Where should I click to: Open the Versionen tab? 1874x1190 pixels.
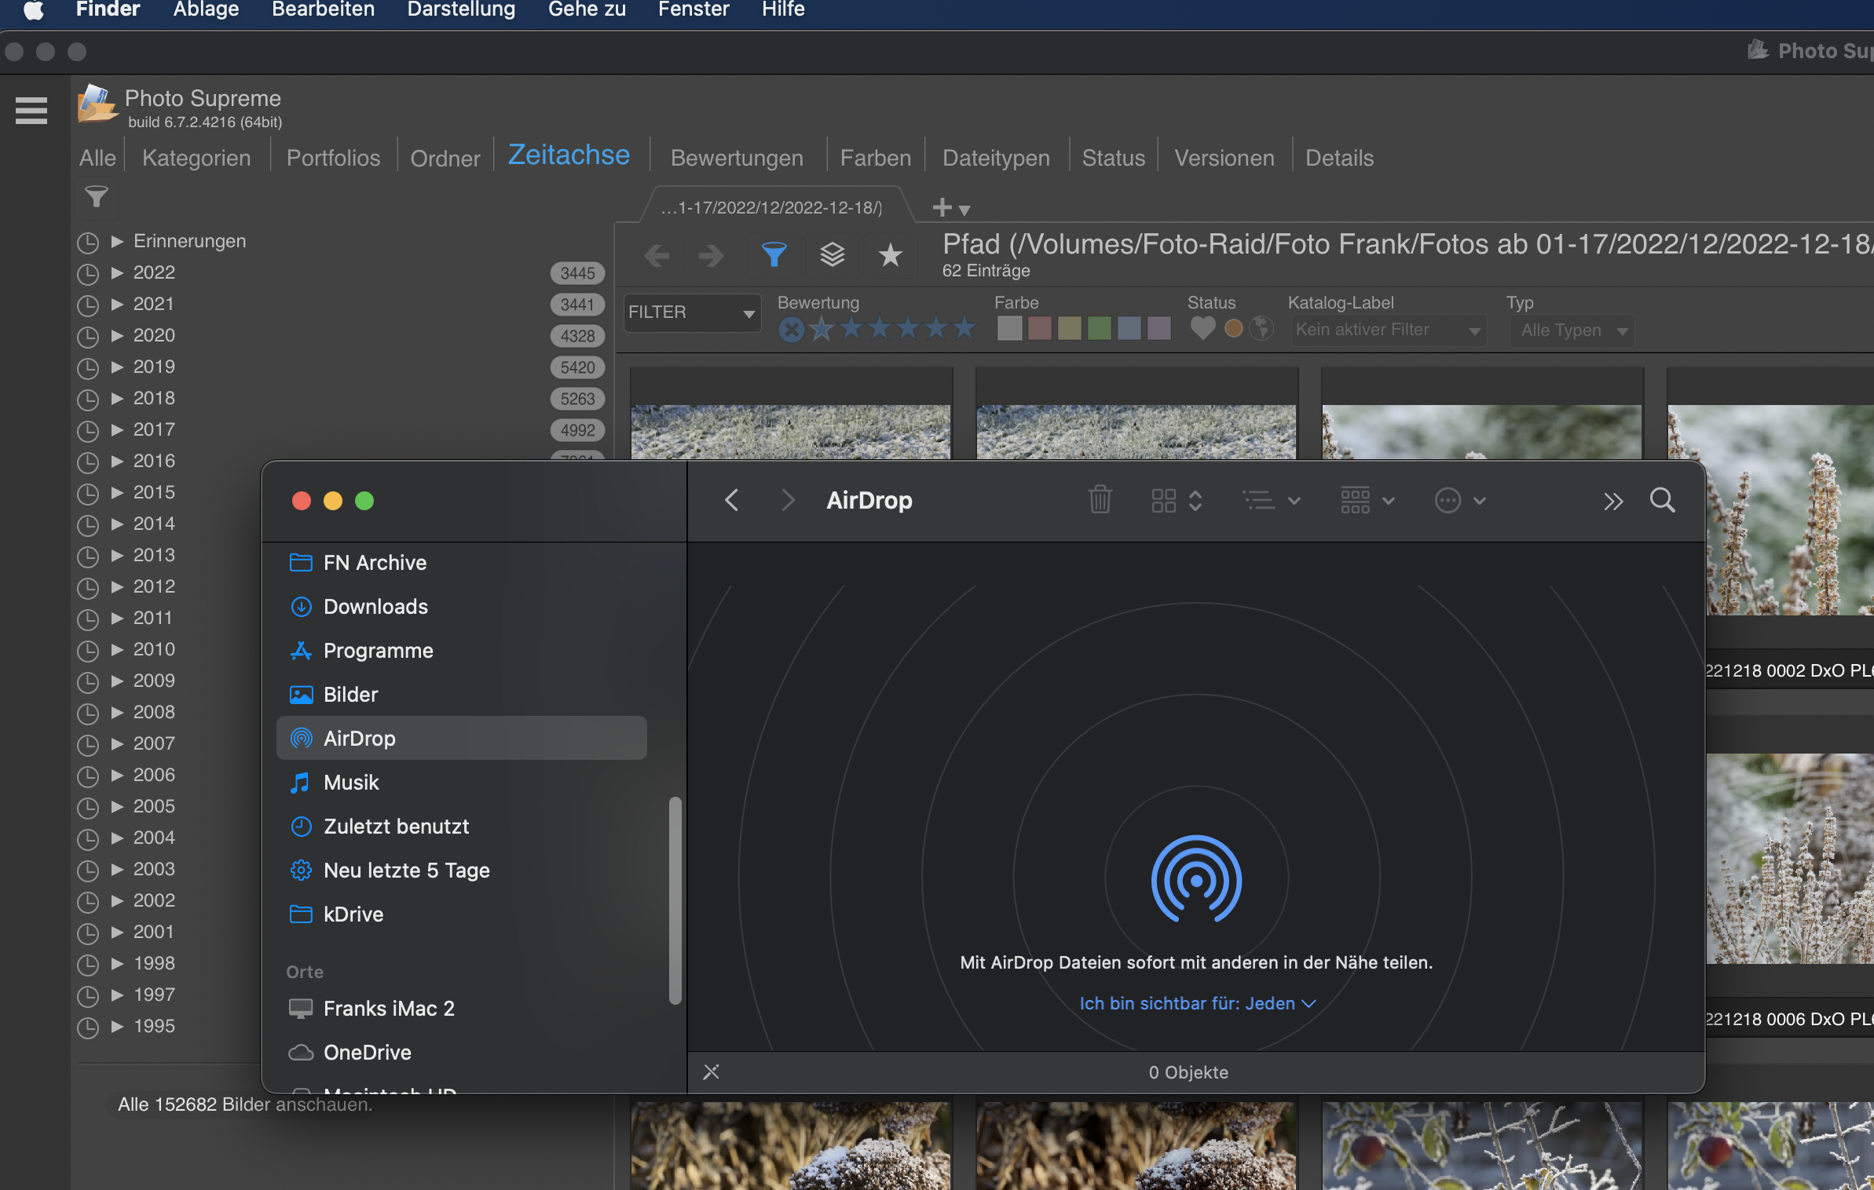[x=1224, y=158]
